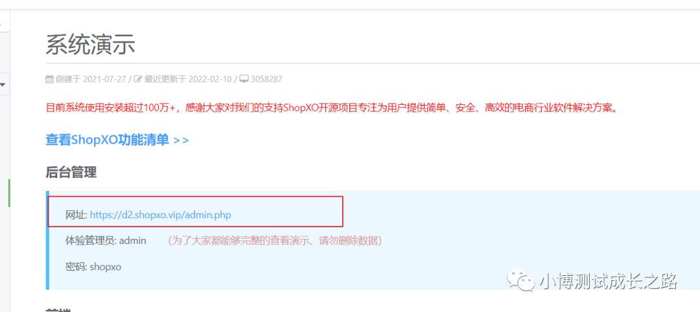
Task: Click the 请勿删除数据 warning note
Action: tap(275, 241)
